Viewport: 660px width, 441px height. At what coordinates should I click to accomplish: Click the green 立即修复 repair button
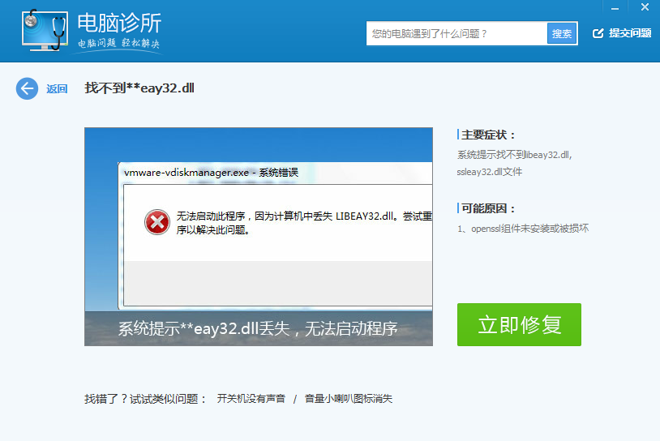(519, 324)
